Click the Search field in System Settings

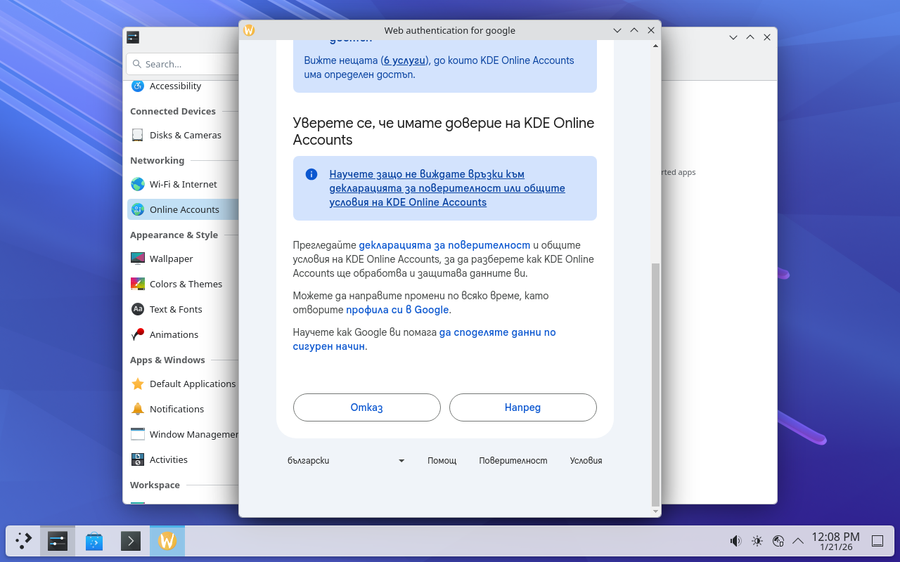(183, 64)
